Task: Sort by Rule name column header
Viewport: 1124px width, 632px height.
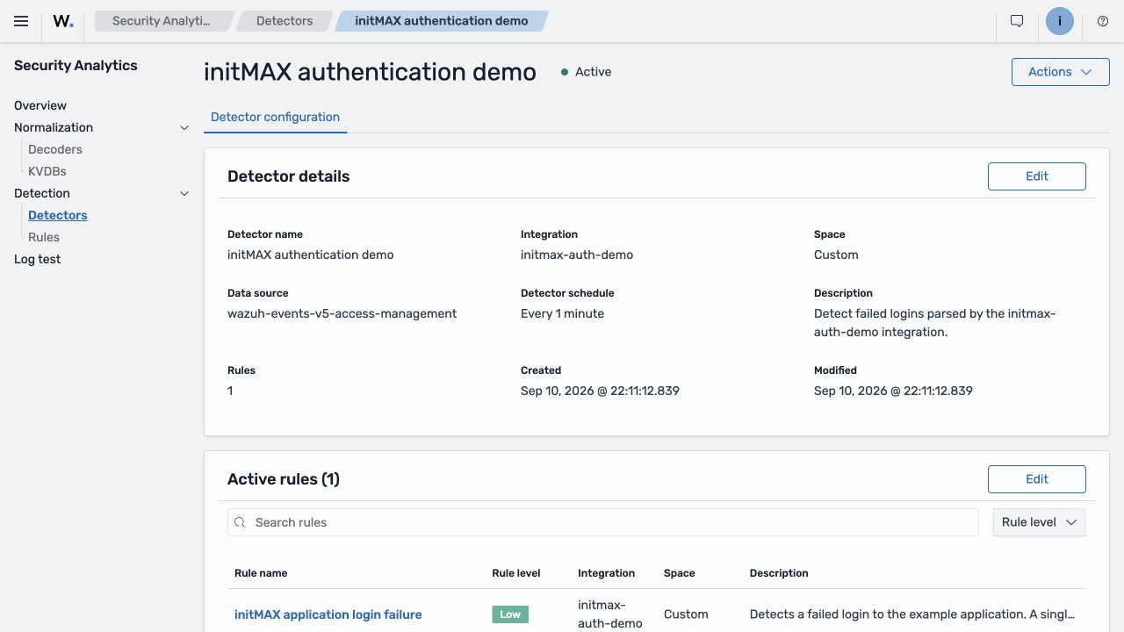Action: 261,573
